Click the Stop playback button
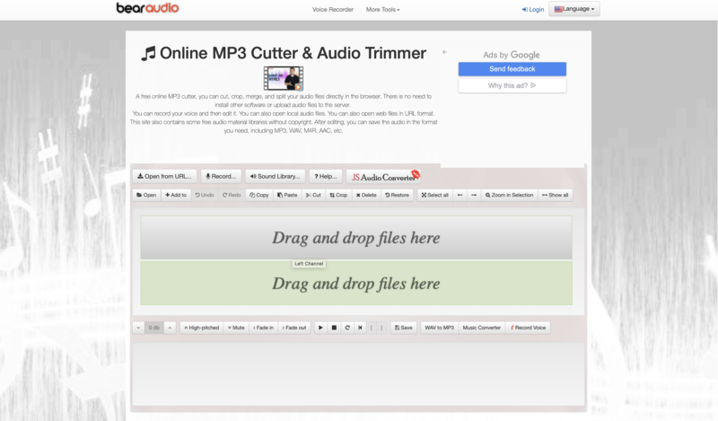The height and width of the screenshot is (421, 718). pyautogui.click(x=334, y=328)
